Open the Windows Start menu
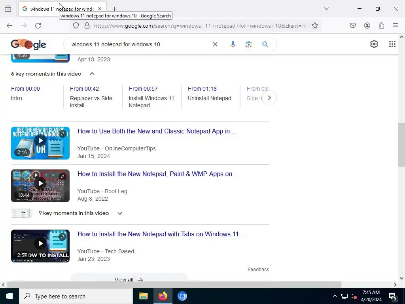Image resolution: width=405 pixels, height=304 pixels. (9, 296)
